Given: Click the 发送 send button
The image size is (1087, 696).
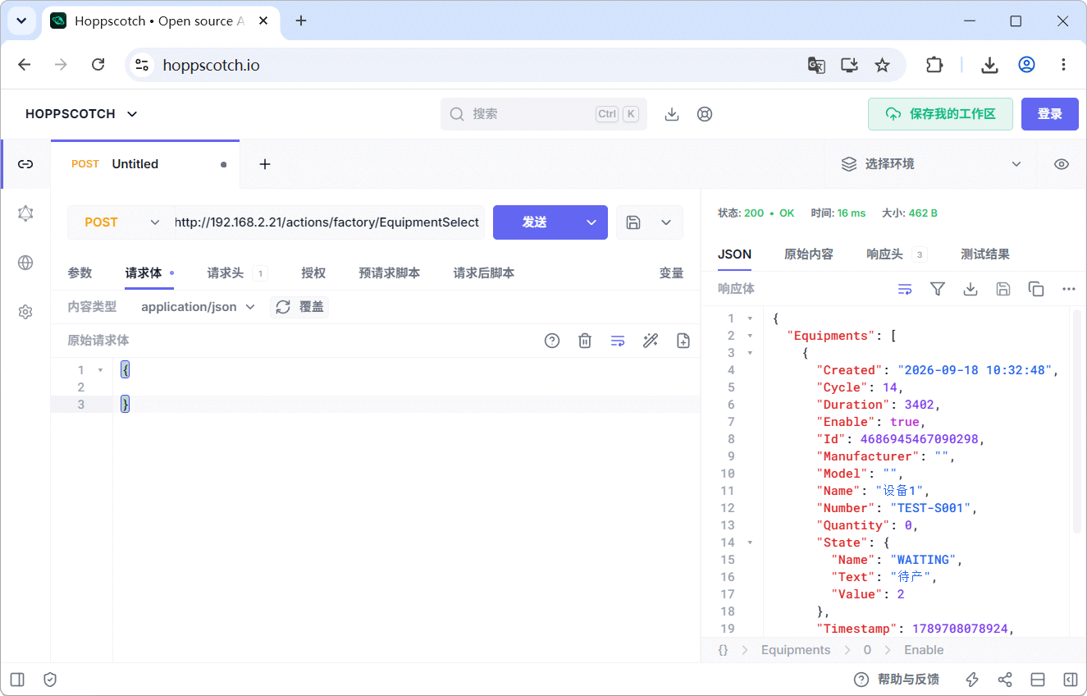Looking at the screenshot, I should 535,222.
